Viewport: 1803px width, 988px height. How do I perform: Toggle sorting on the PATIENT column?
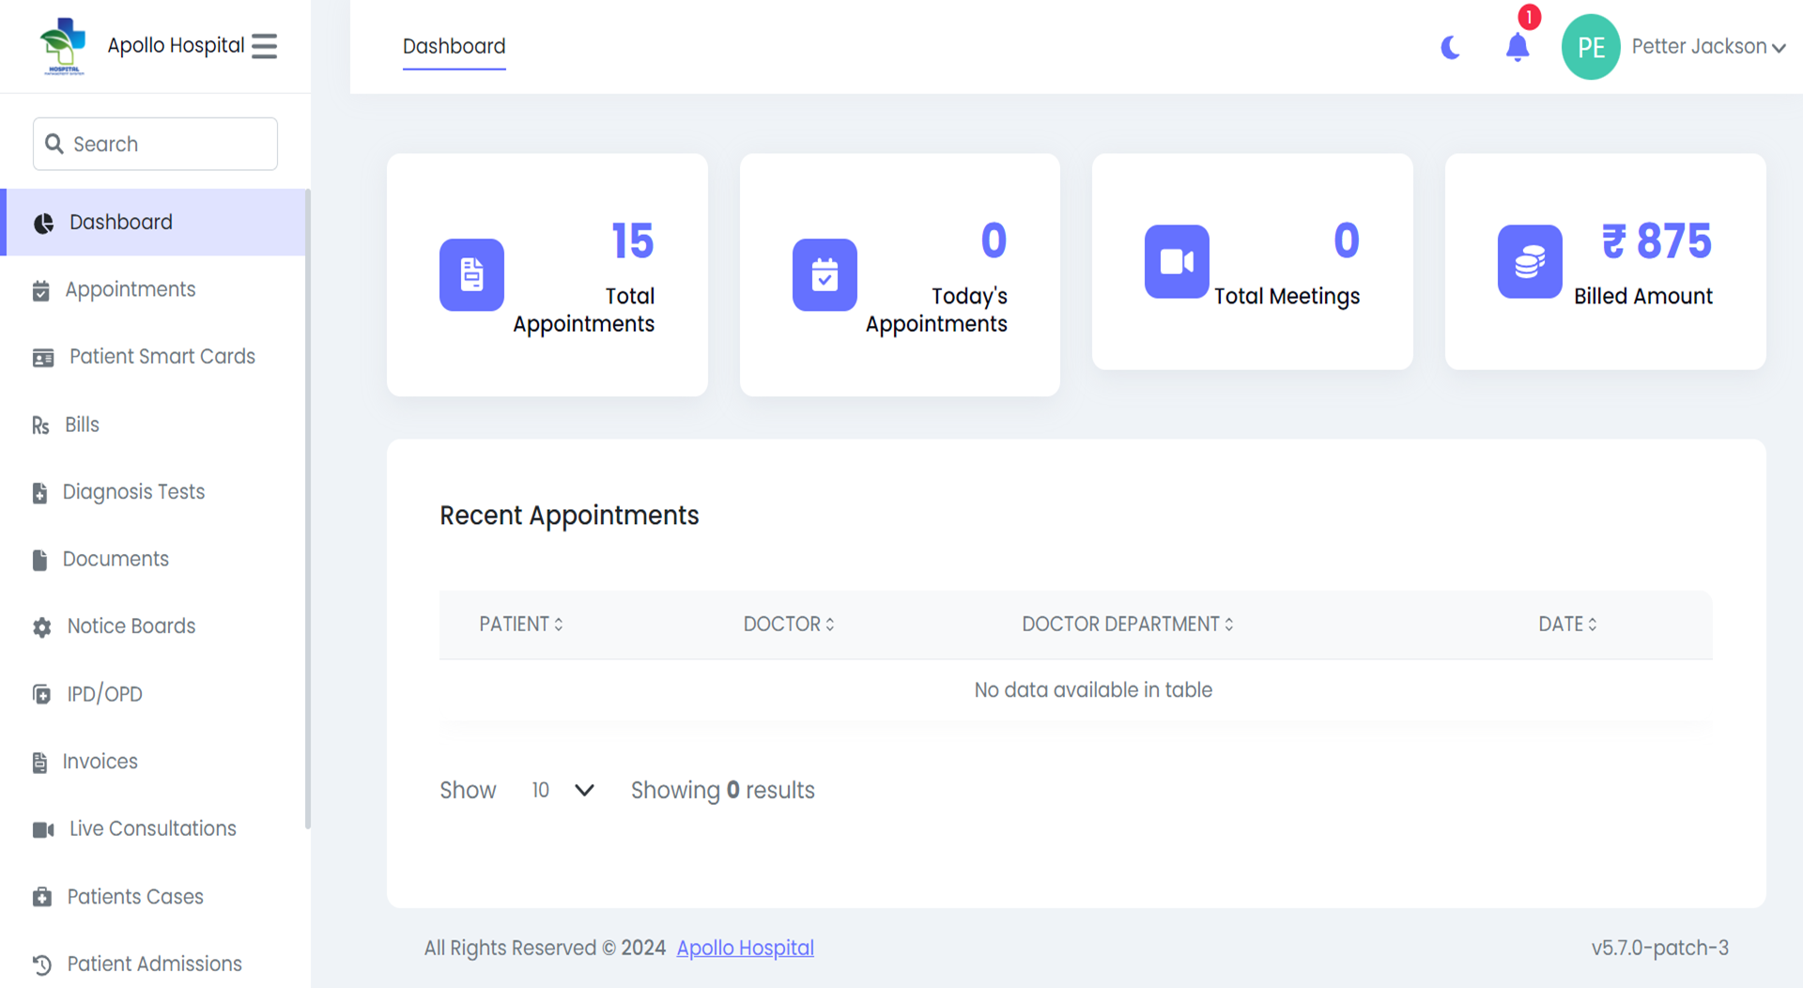(x=561, y=624)
